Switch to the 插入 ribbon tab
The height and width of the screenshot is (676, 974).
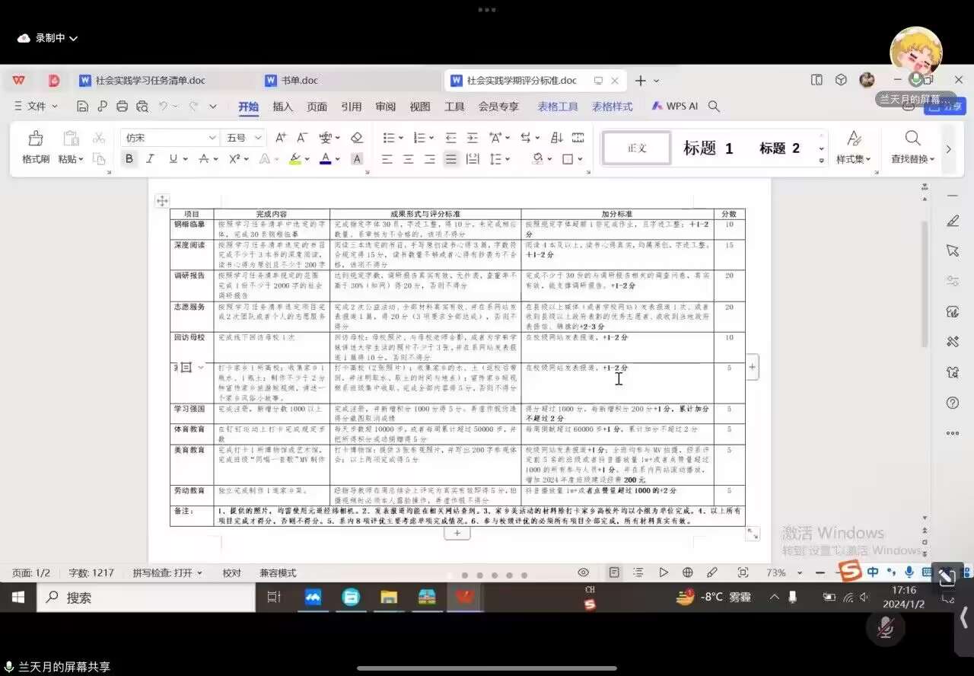coord(282,107)
